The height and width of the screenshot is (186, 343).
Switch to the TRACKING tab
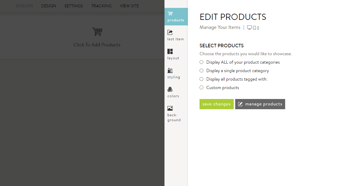pyautogui.click(x=101, y=6)
